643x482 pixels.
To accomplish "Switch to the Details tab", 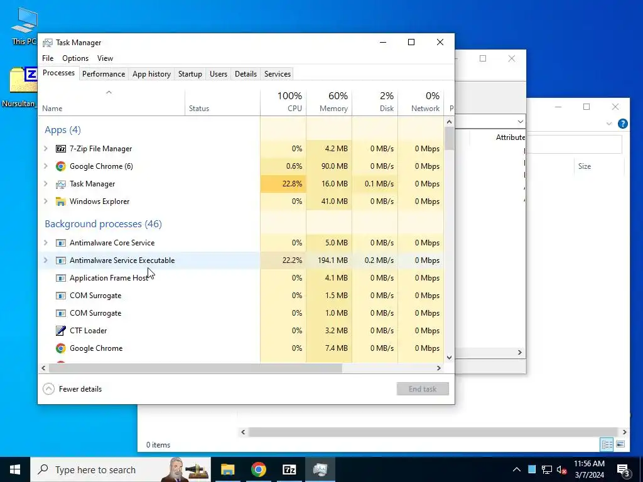I will [246, 74].
